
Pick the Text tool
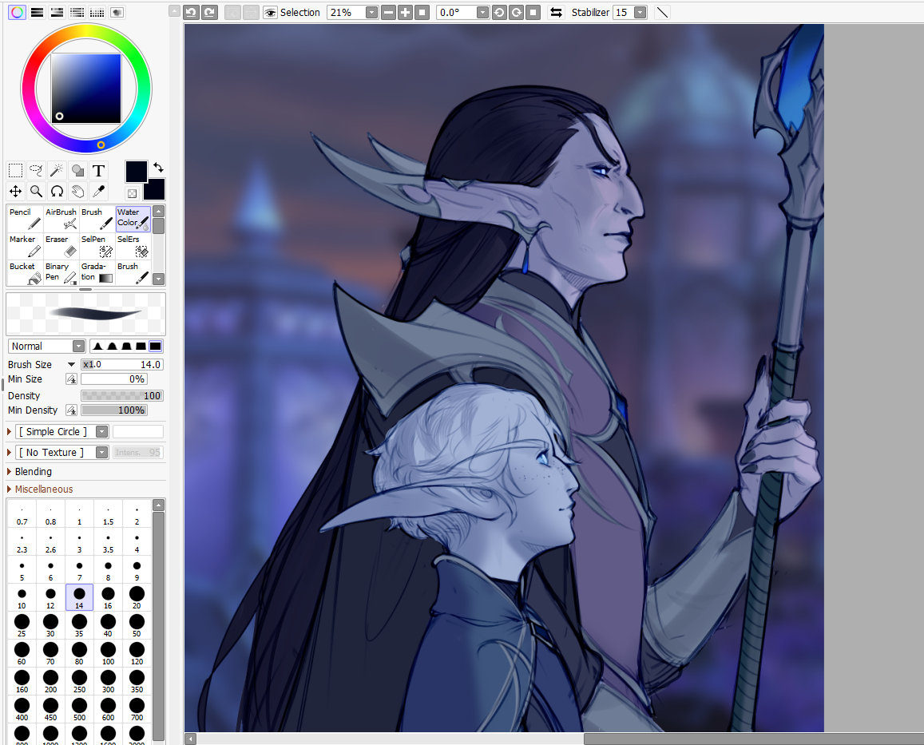tap(98, 170)
